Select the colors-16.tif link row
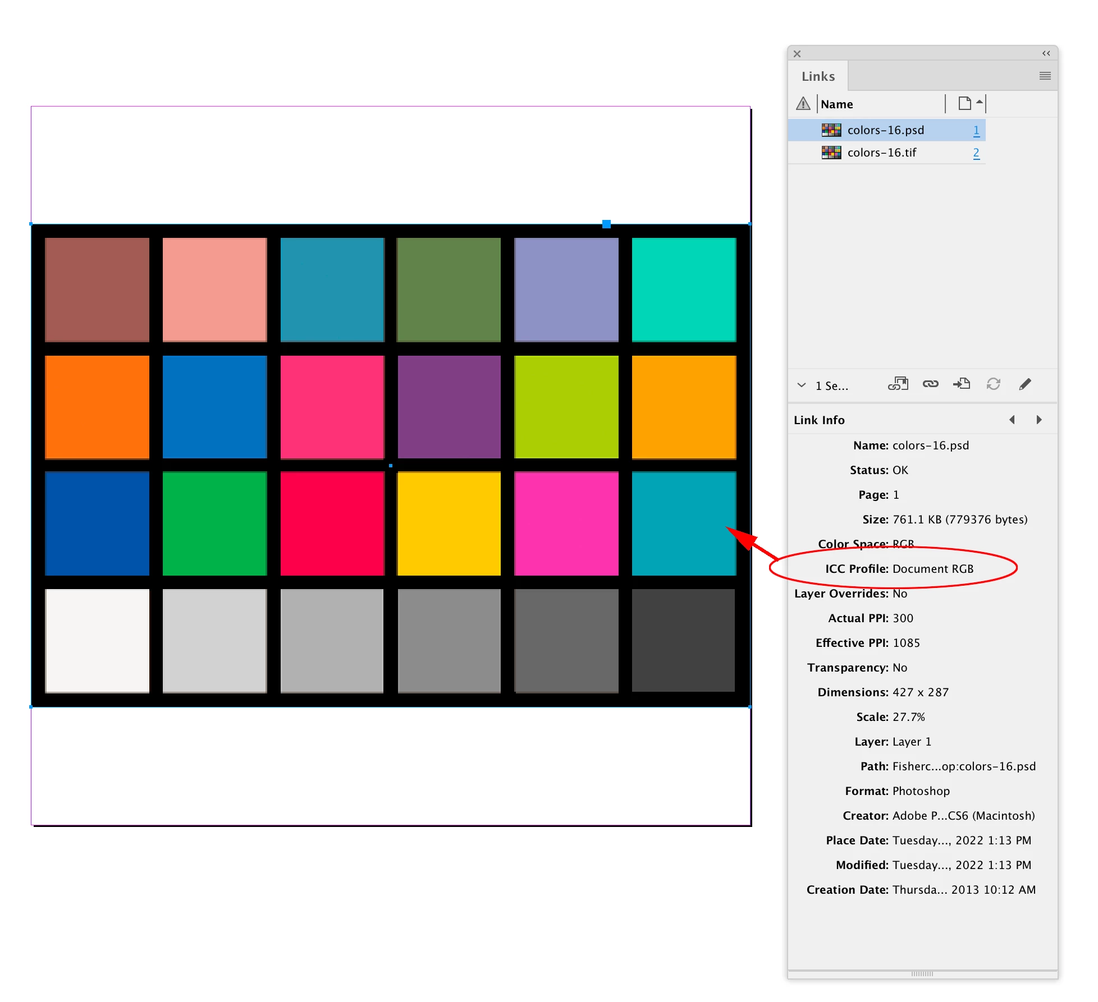This screenshot has height=1002, width=1098. click(x=881, y=153)
